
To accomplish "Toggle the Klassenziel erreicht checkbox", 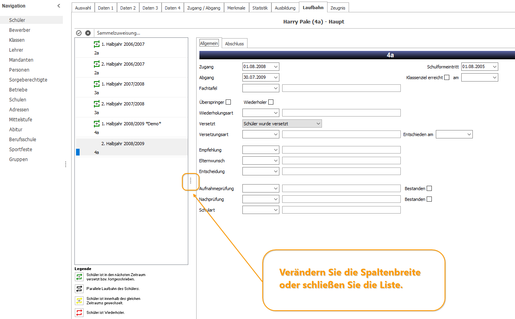I will [x=447, y=78].
